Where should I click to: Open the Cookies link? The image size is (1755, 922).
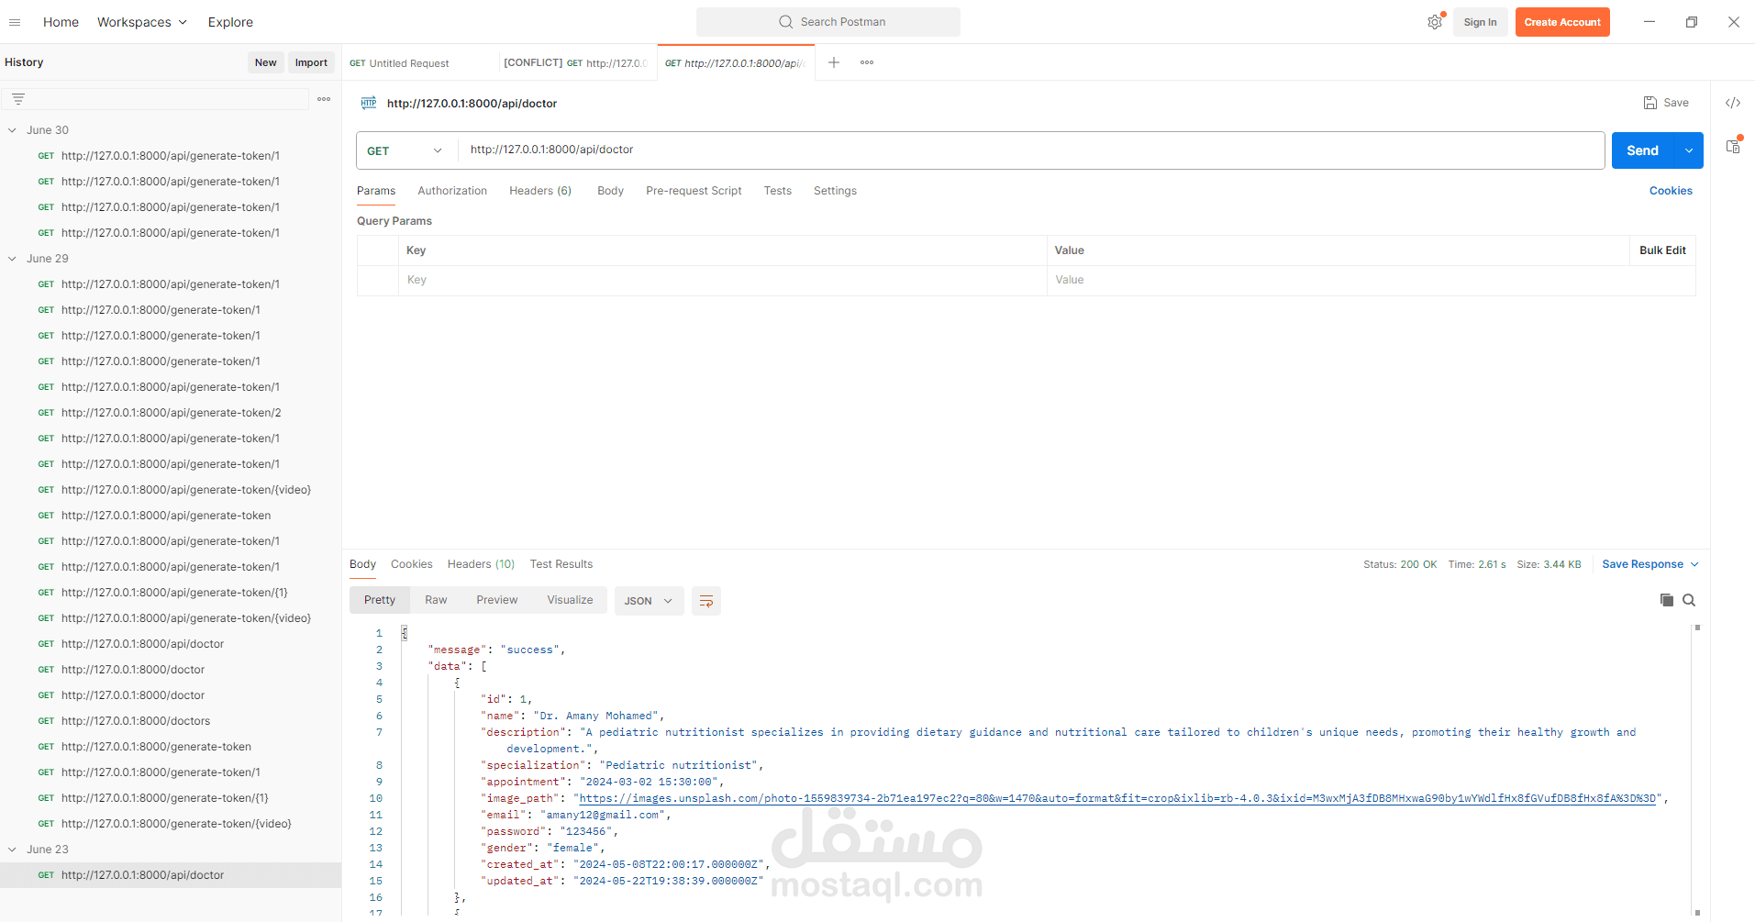[x=1671, y=191]
